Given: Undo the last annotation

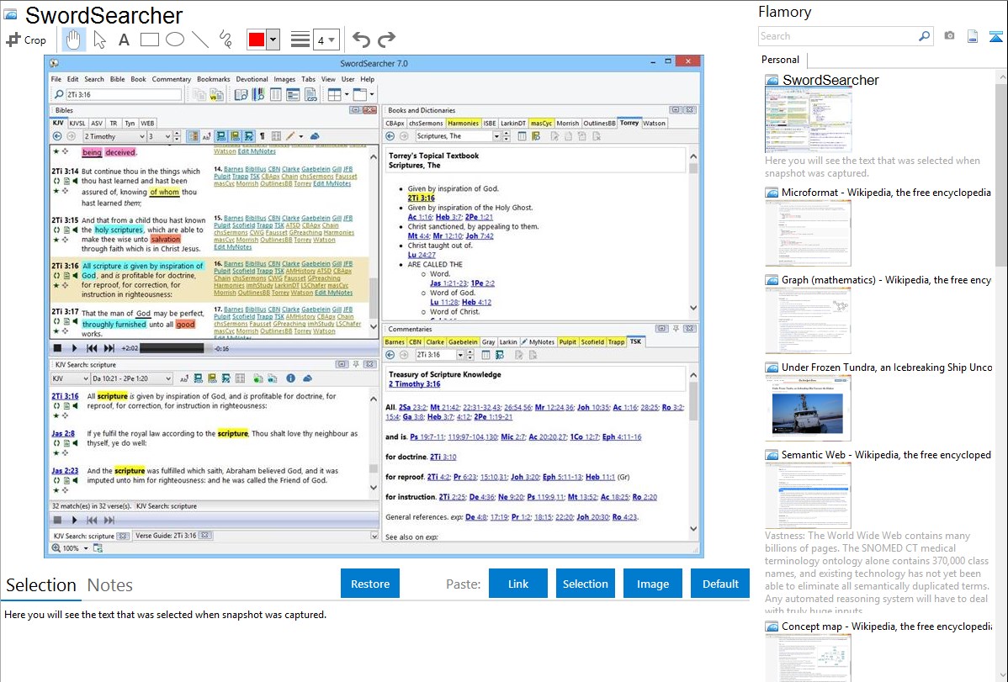Looking at the screenshot, I should [360, 40].
